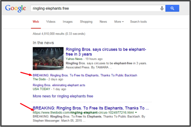Viewport: 191px width, 127px height.
Task: Select the Web tab
Action: point(36,22)
